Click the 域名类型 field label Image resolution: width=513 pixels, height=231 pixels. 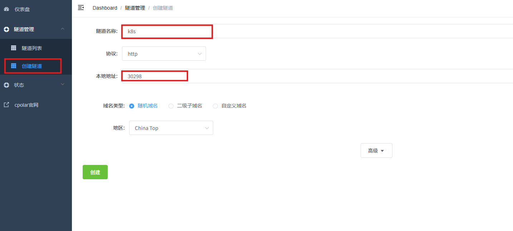(x=114, y=106)
